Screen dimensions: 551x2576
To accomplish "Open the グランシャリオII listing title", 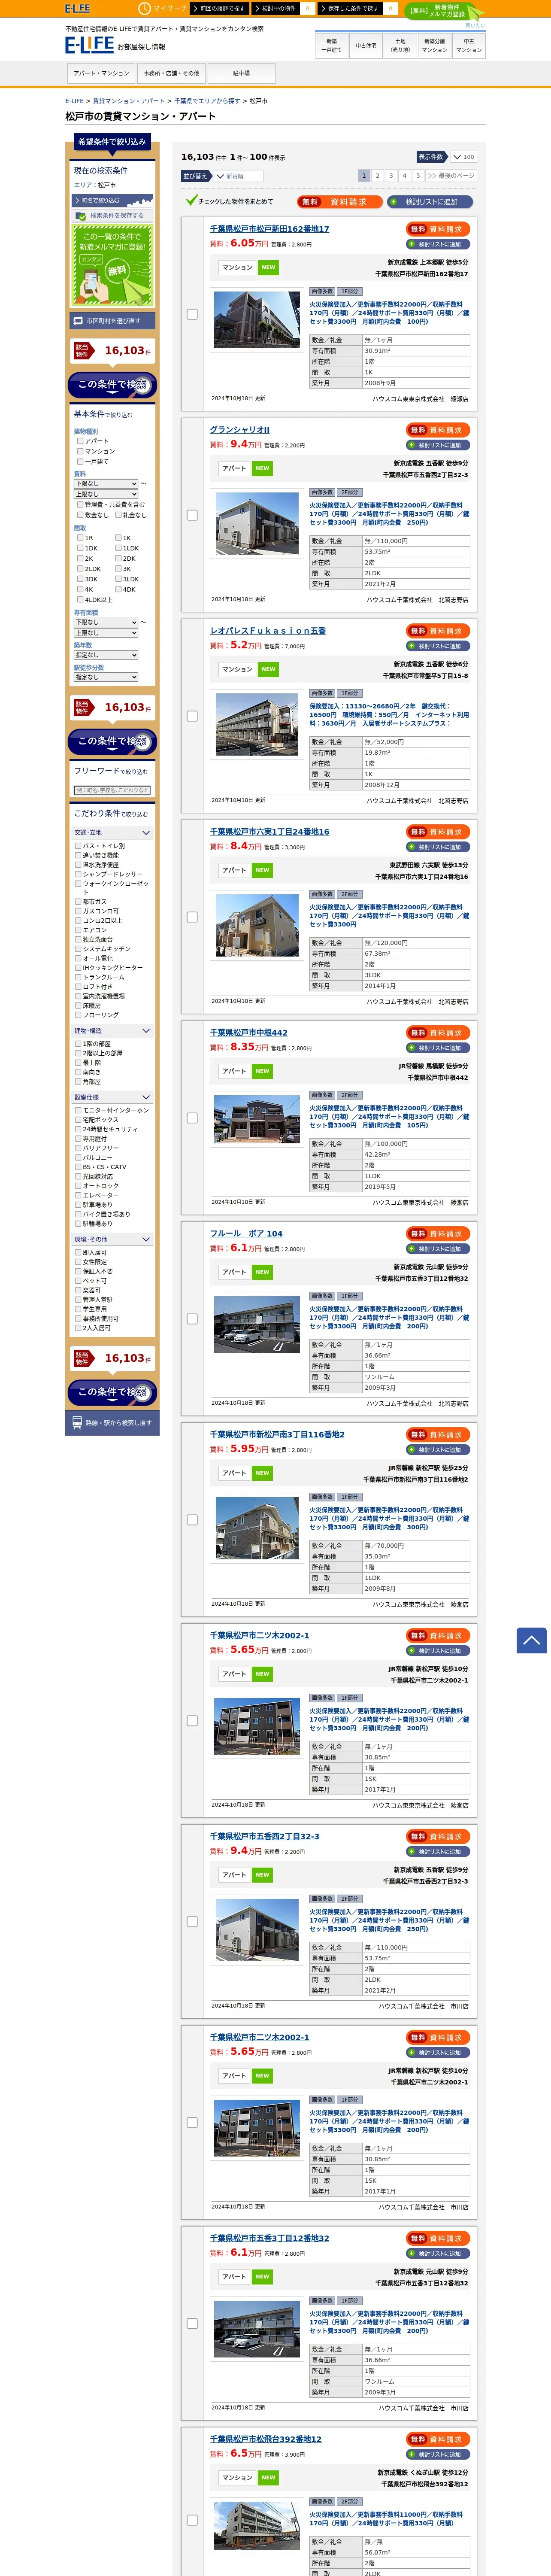I will pyautogui.click(x=240, y=430).
